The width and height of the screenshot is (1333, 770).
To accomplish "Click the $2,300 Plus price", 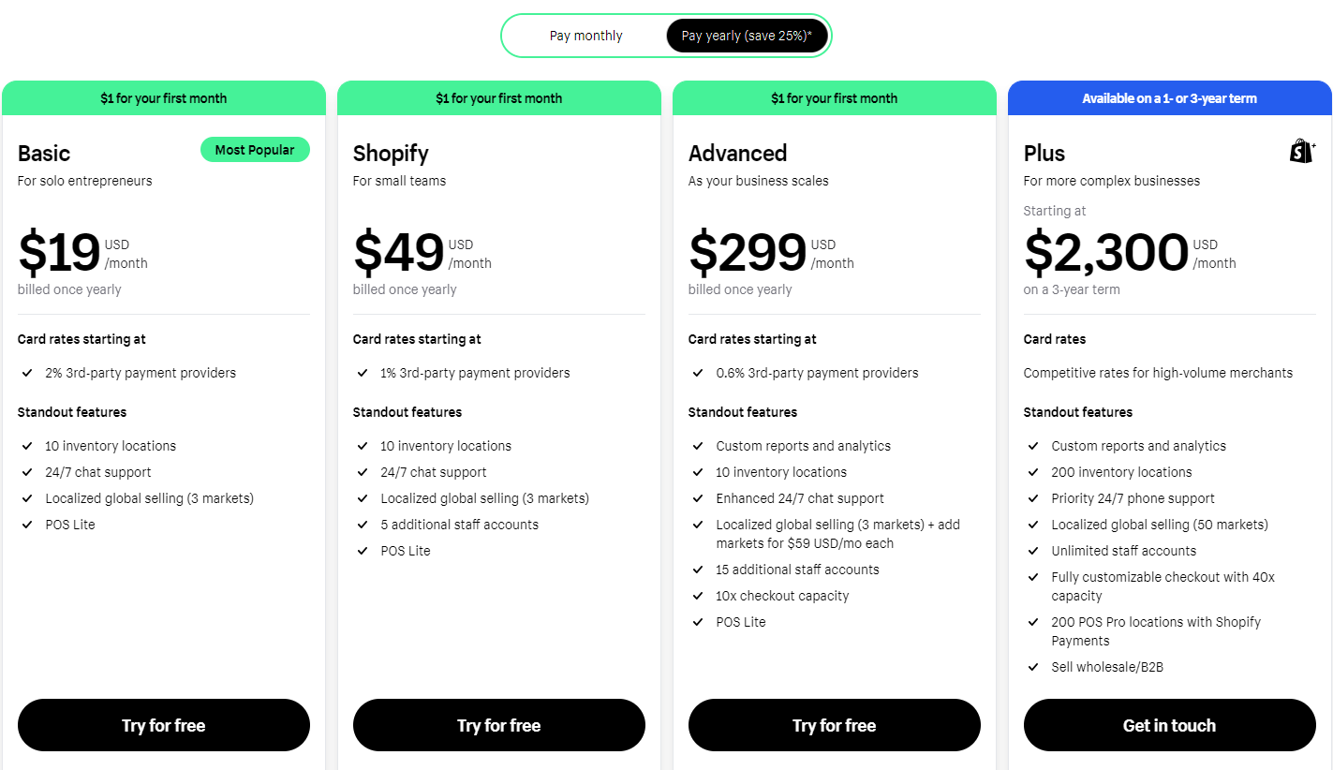I will [1106, 253].
